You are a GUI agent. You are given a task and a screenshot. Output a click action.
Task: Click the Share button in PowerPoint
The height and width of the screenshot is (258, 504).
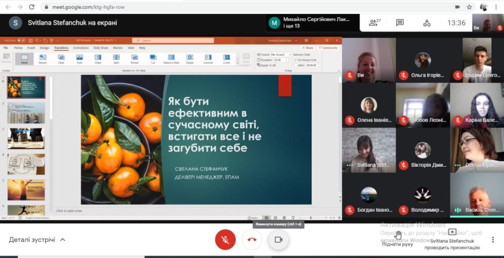pyautogui.click(x=308, y=48)
